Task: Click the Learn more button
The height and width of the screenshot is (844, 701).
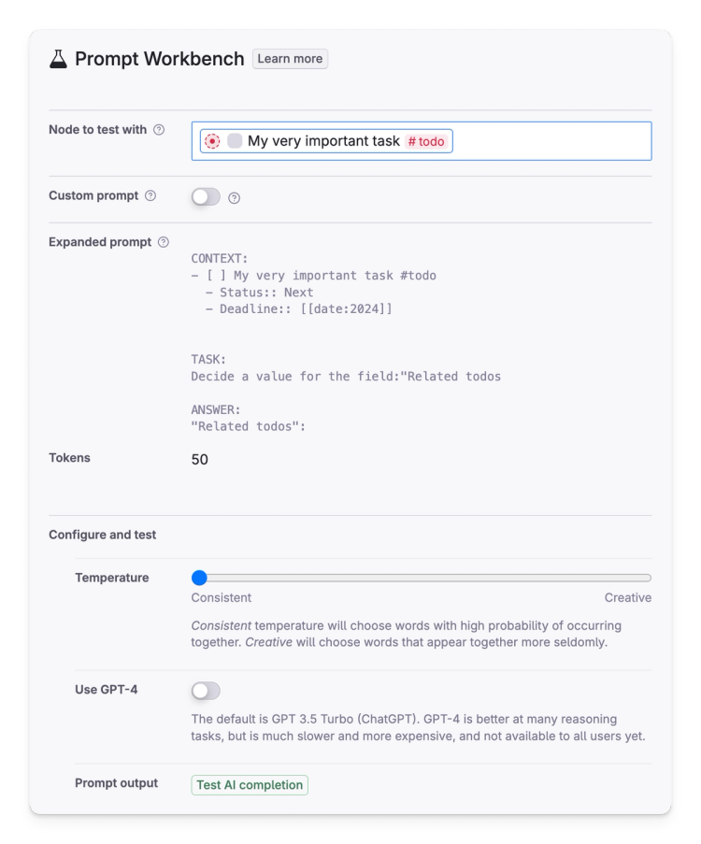Action: tap(290, 58)
